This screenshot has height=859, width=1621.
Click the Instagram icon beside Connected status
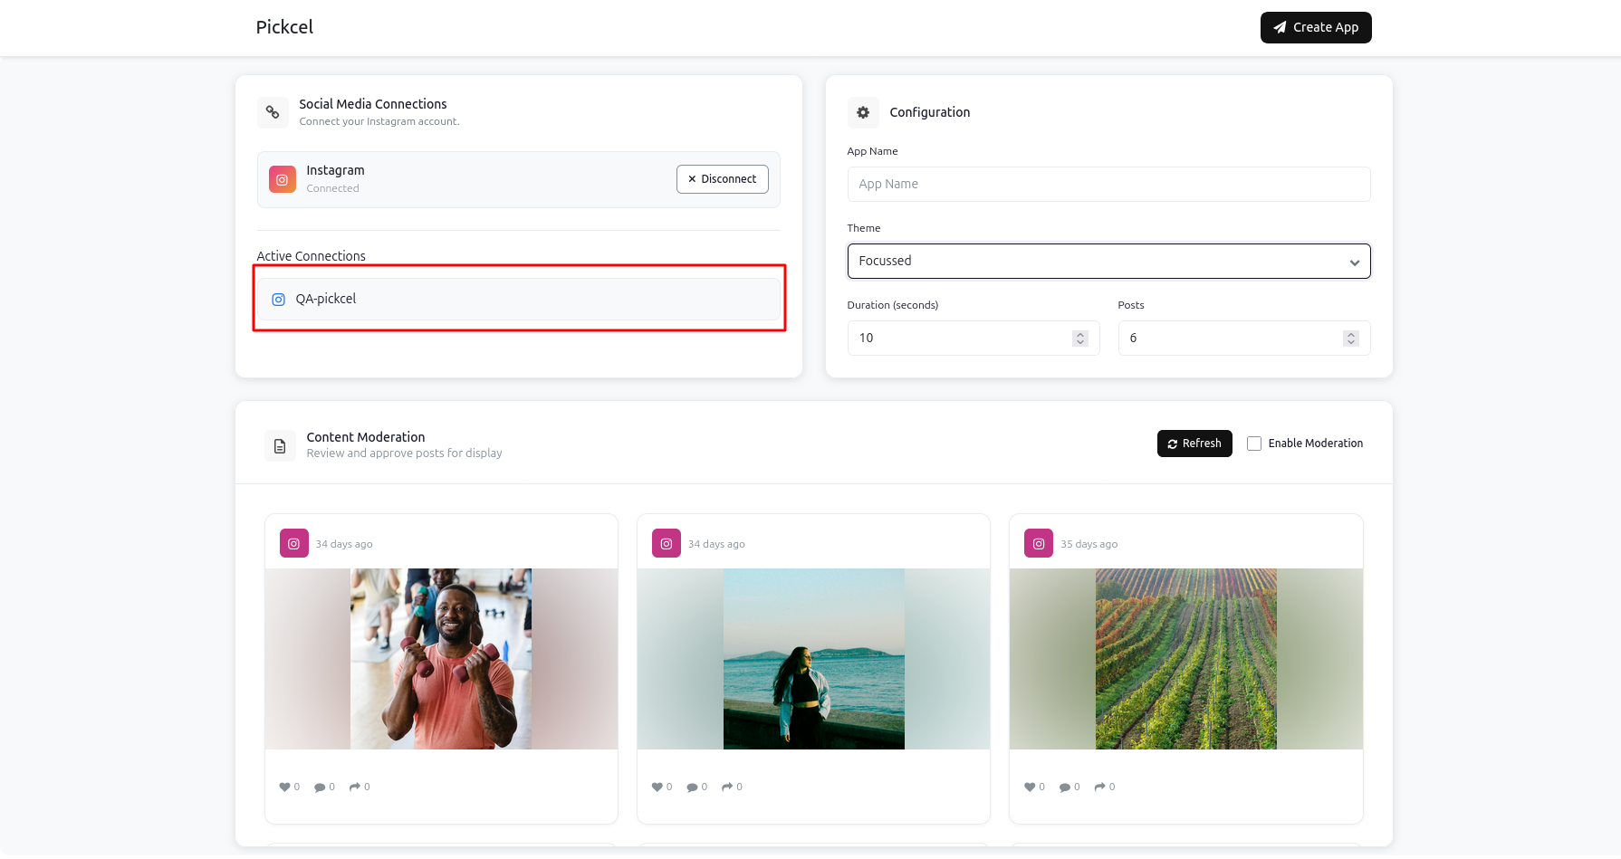282,178
